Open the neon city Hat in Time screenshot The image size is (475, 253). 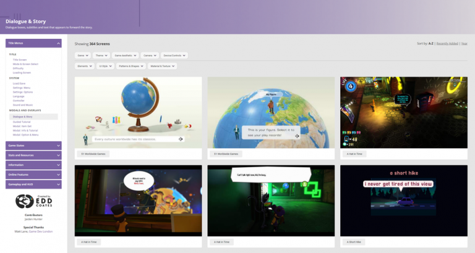(x=403, y=112)
